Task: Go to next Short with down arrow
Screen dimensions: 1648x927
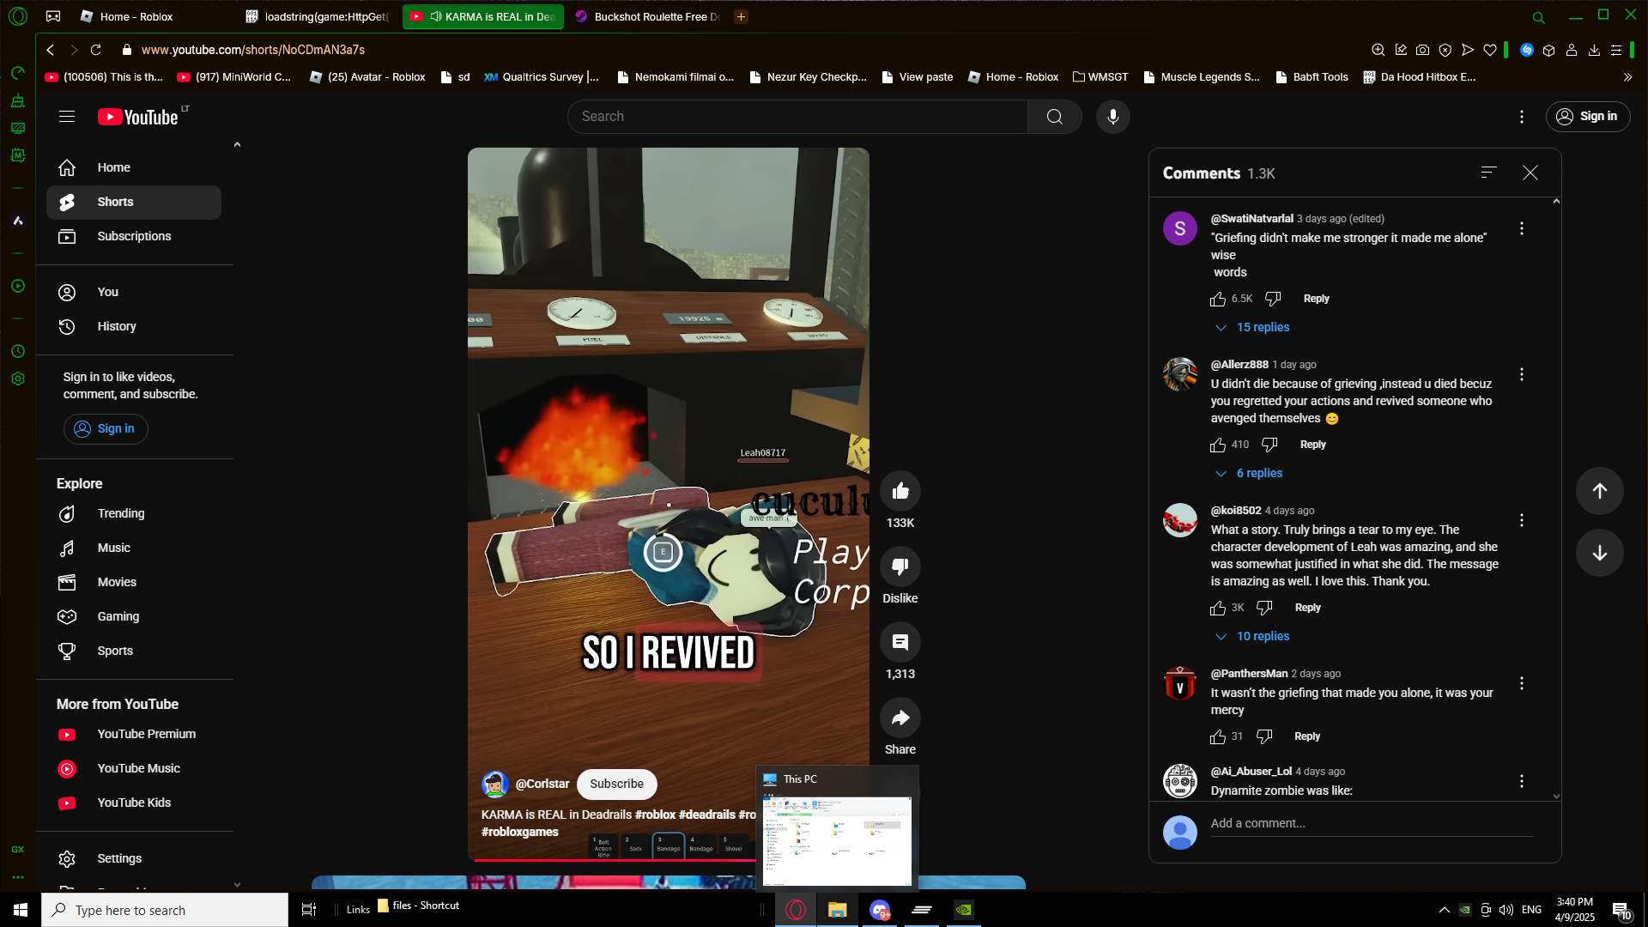Action: coord(1599,553)
